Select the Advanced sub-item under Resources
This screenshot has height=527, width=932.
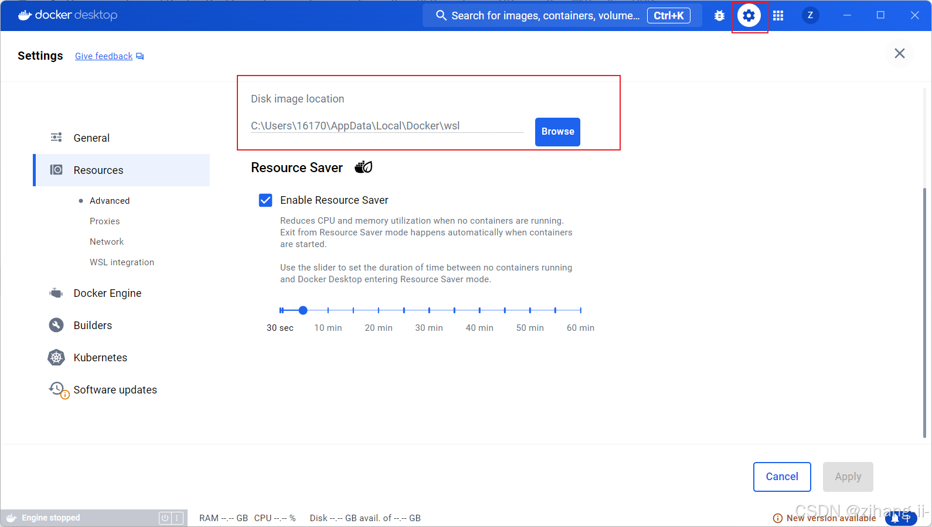click(x=110, y=200)
